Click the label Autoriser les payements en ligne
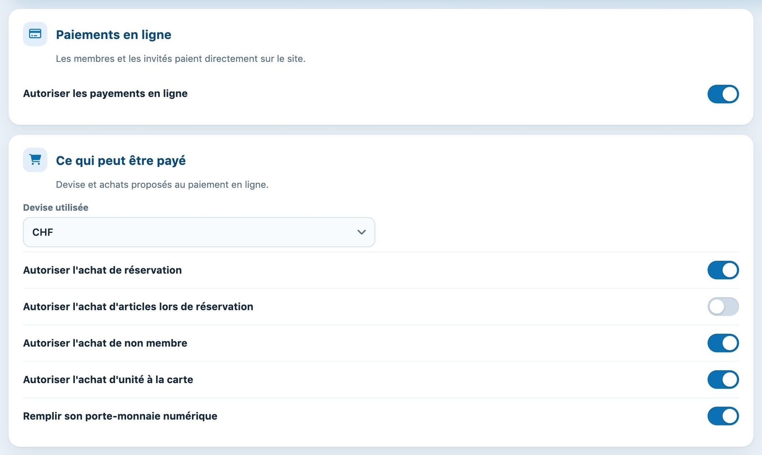This screenshot has height=455, width=762. tap(105, 94)
